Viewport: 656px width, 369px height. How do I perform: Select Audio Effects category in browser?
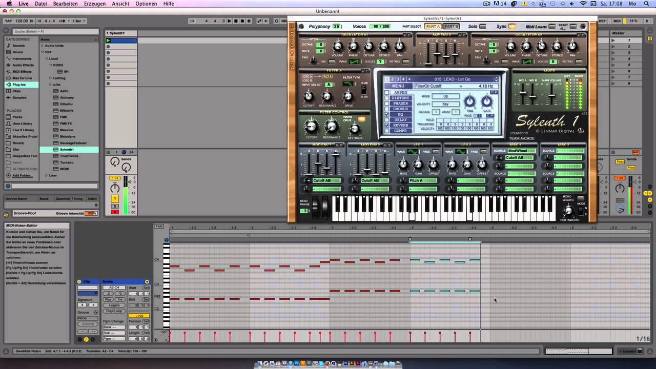(23, 65)
